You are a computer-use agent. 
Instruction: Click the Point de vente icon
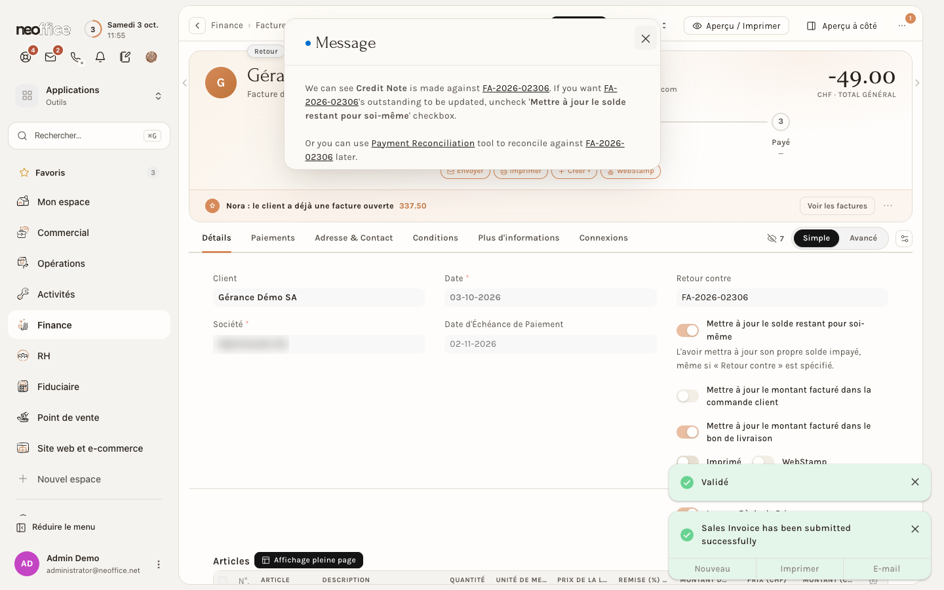pos(23,417)
